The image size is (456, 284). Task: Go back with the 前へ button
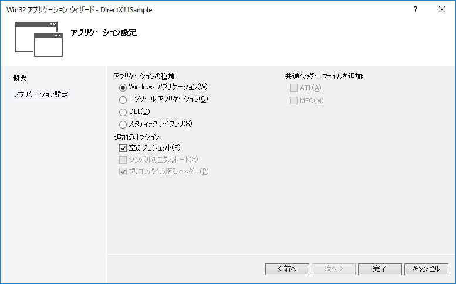(x=287, y=269)
